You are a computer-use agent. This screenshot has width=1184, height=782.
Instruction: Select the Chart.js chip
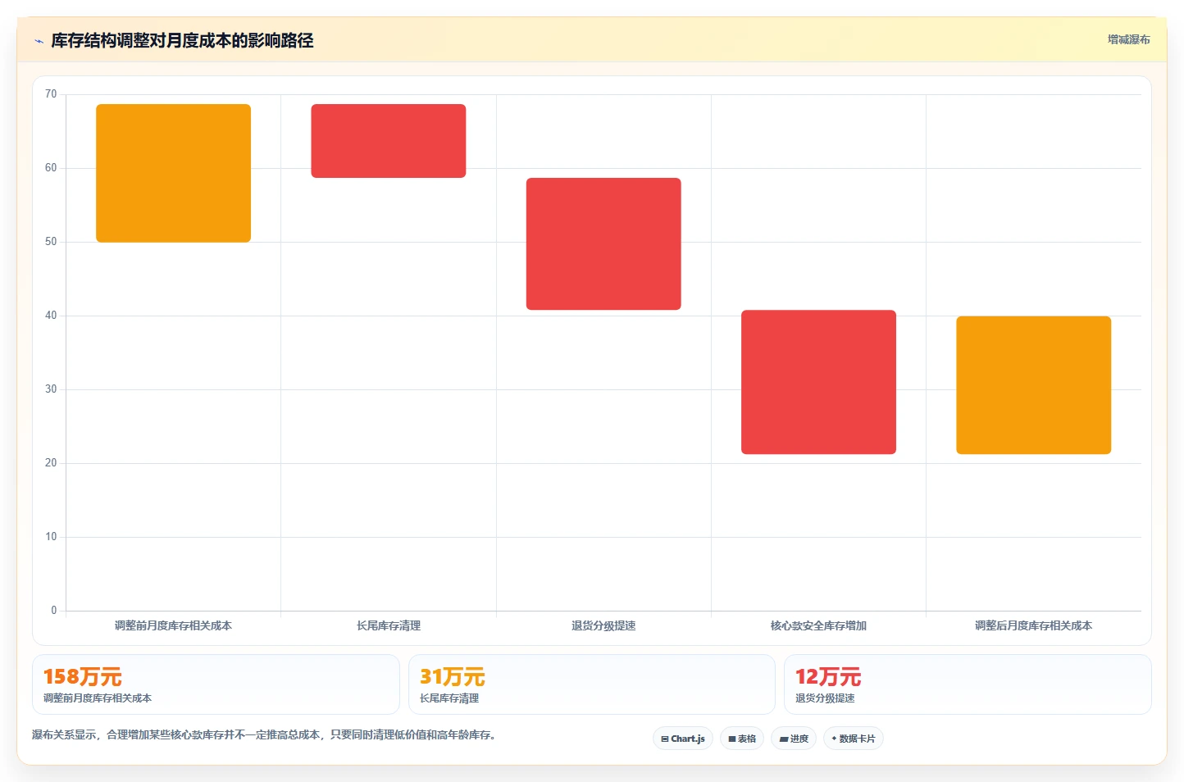(x=683, y=739)
